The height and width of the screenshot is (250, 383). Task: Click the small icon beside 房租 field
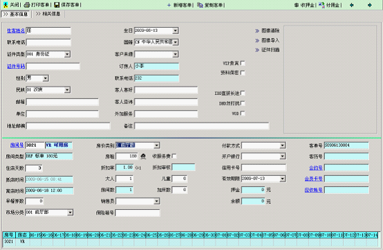[x=143, y=157]
